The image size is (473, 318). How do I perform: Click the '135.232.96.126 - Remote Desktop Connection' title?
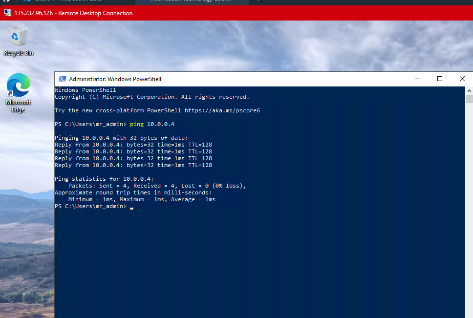point(73,13)
